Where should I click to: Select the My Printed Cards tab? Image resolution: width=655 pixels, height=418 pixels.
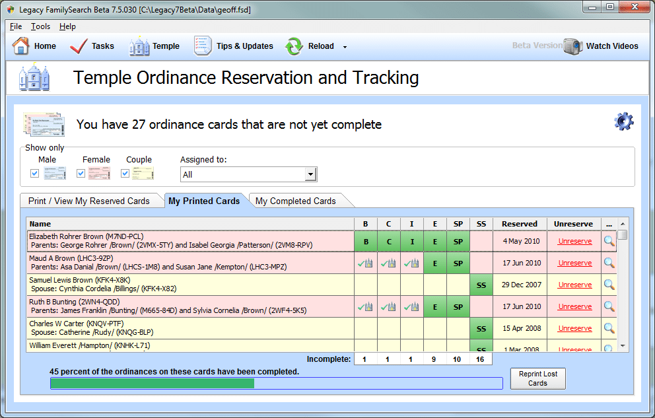pyautogui.click(x=204, y=201)
